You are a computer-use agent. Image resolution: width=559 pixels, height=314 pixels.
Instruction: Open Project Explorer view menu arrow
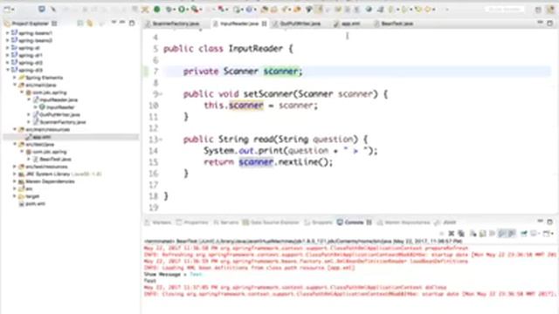pos(114,23)
